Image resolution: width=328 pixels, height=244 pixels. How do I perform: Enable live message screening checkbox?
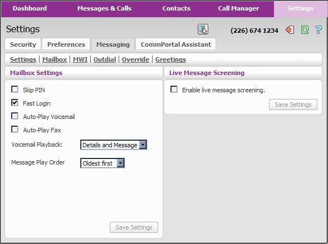[x=174, y=89]
